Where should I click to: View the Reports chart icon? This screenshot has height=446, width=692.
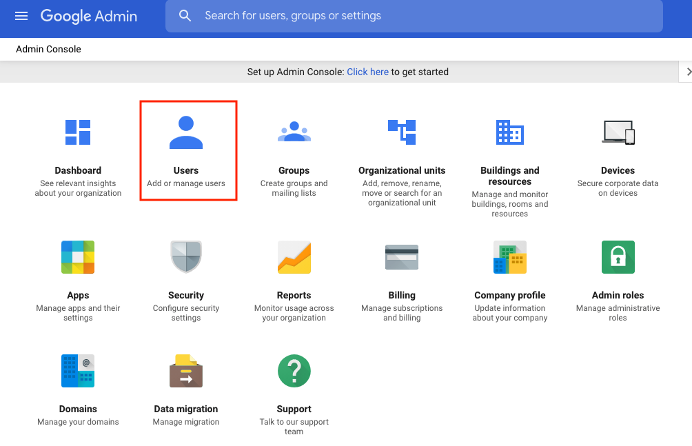coord(294,257)
